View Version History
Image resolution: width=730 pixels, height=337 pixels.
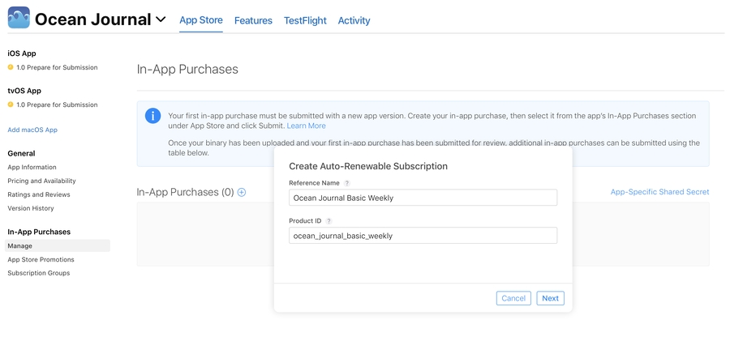(31, 208)
